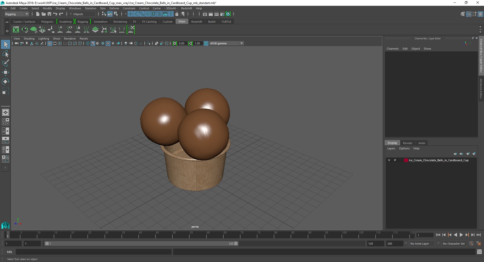Choose the Scale tool
This screenshot has height=262, width=484.
click(6, 91)
